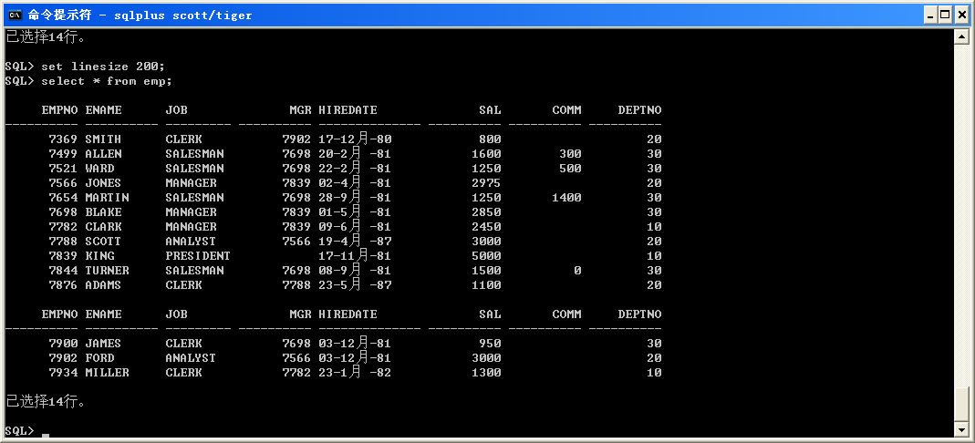Click the 'select * from emp;' command line
The image size is (975, 443).
click(x=107, y=81)
